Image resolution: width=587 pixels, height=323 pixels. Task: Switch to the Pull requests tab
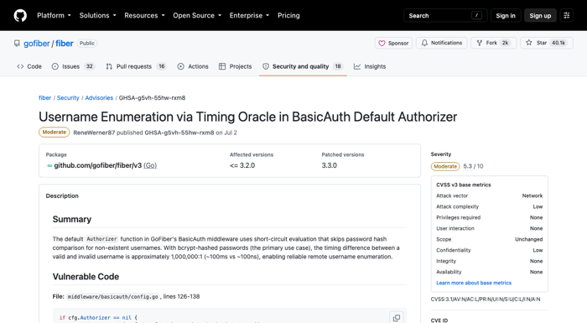(x=136, y=66)
